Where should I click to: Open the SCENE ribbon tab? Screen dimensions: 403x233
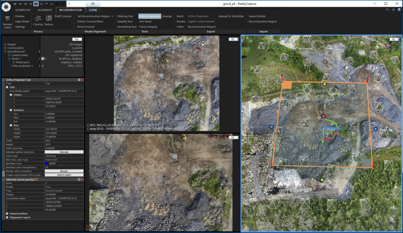(x=92, y=10)
